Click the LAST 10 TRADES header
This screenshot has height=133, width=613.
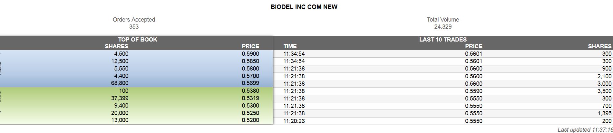[443, 40]
